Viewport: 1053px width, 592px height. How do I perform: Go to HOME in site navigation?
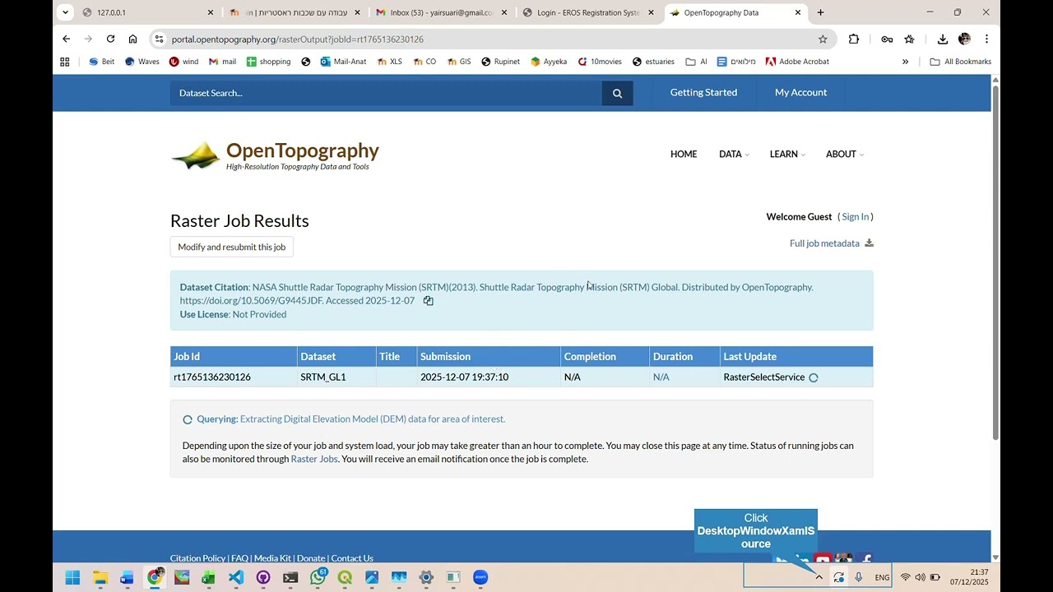click(684, 155)
